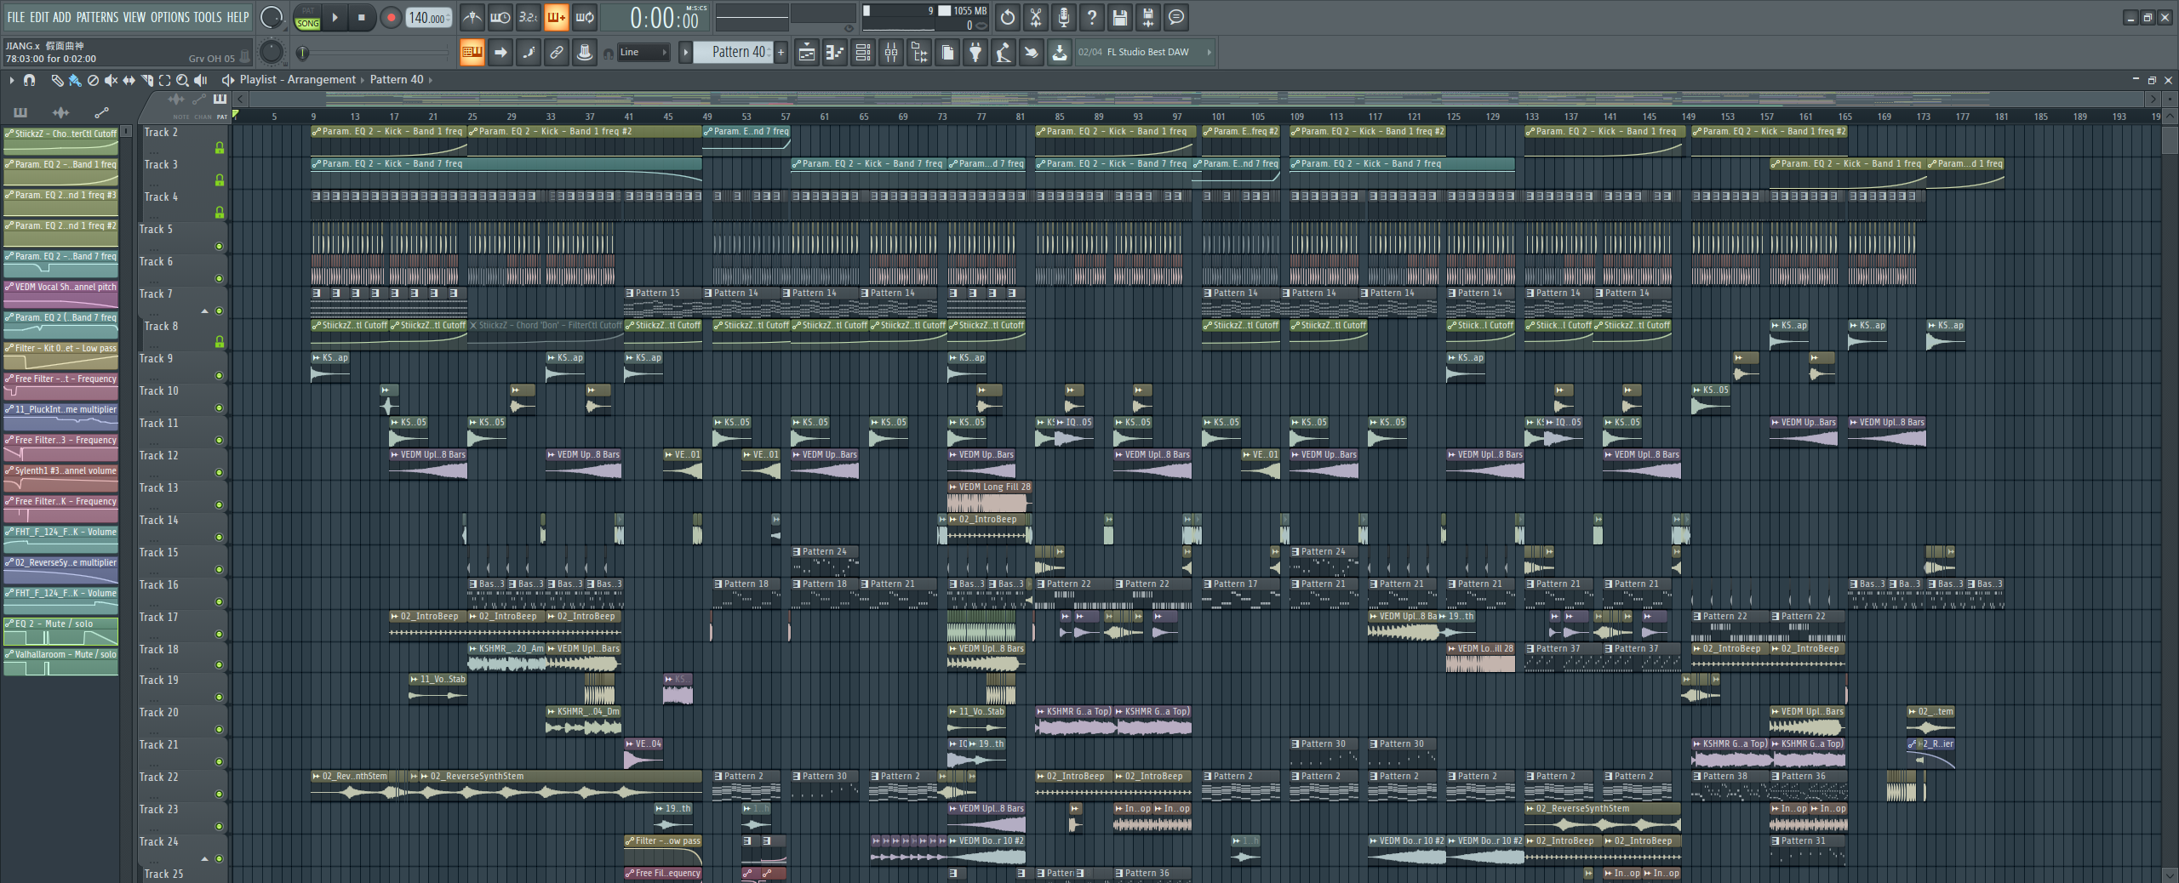Open the PATTERNS menu
This screenshot has height=883, width=2179.
[x=97, y=17]
